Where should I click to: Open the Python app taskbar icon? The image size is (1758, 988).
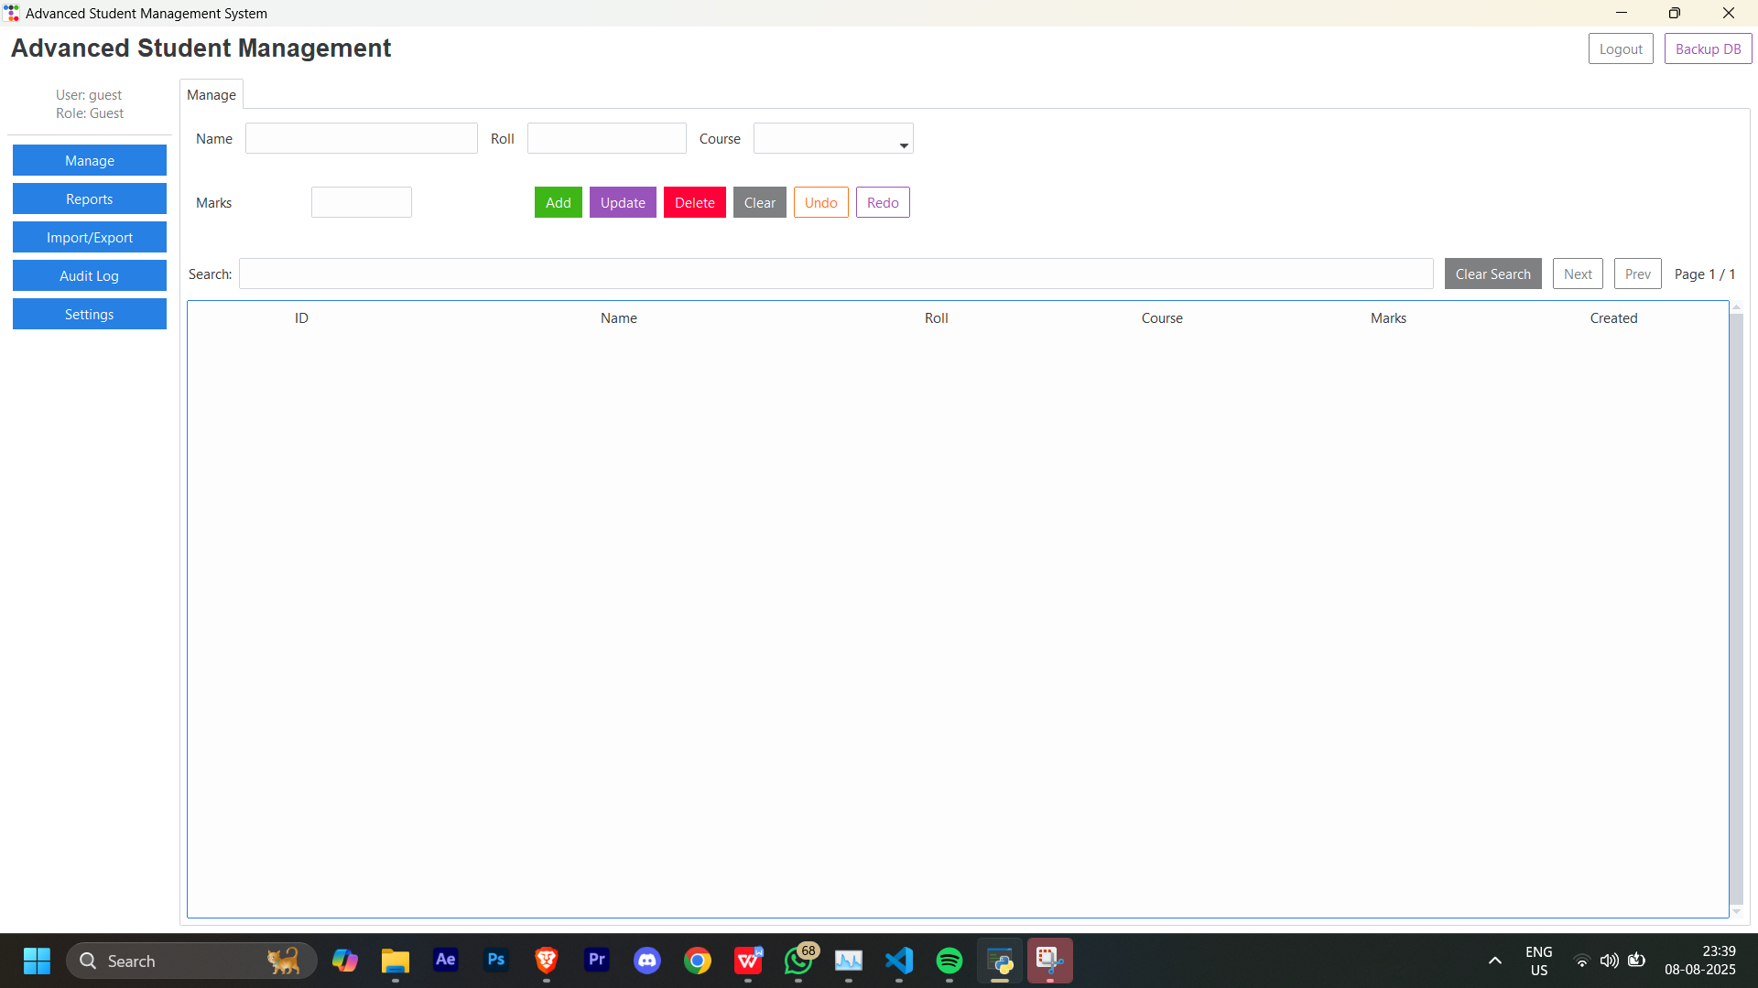(x=1000, y=961)
